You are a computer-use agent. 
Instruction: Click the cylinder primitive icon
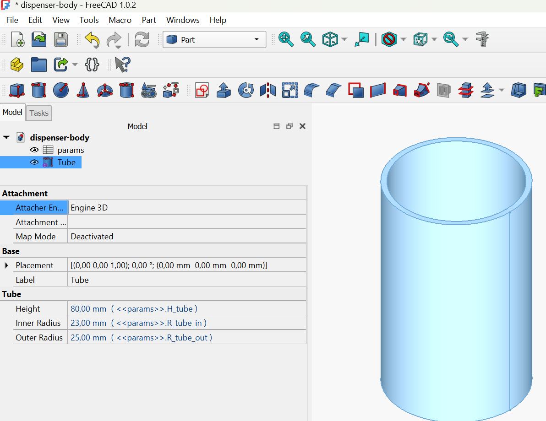tap(39, 90)
